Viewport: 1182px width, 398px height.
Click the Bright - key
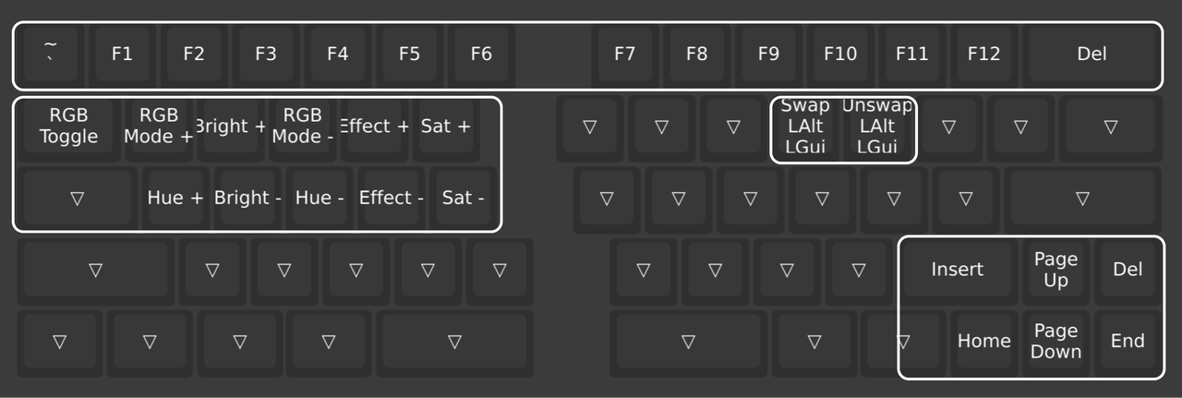coord(247,198)
